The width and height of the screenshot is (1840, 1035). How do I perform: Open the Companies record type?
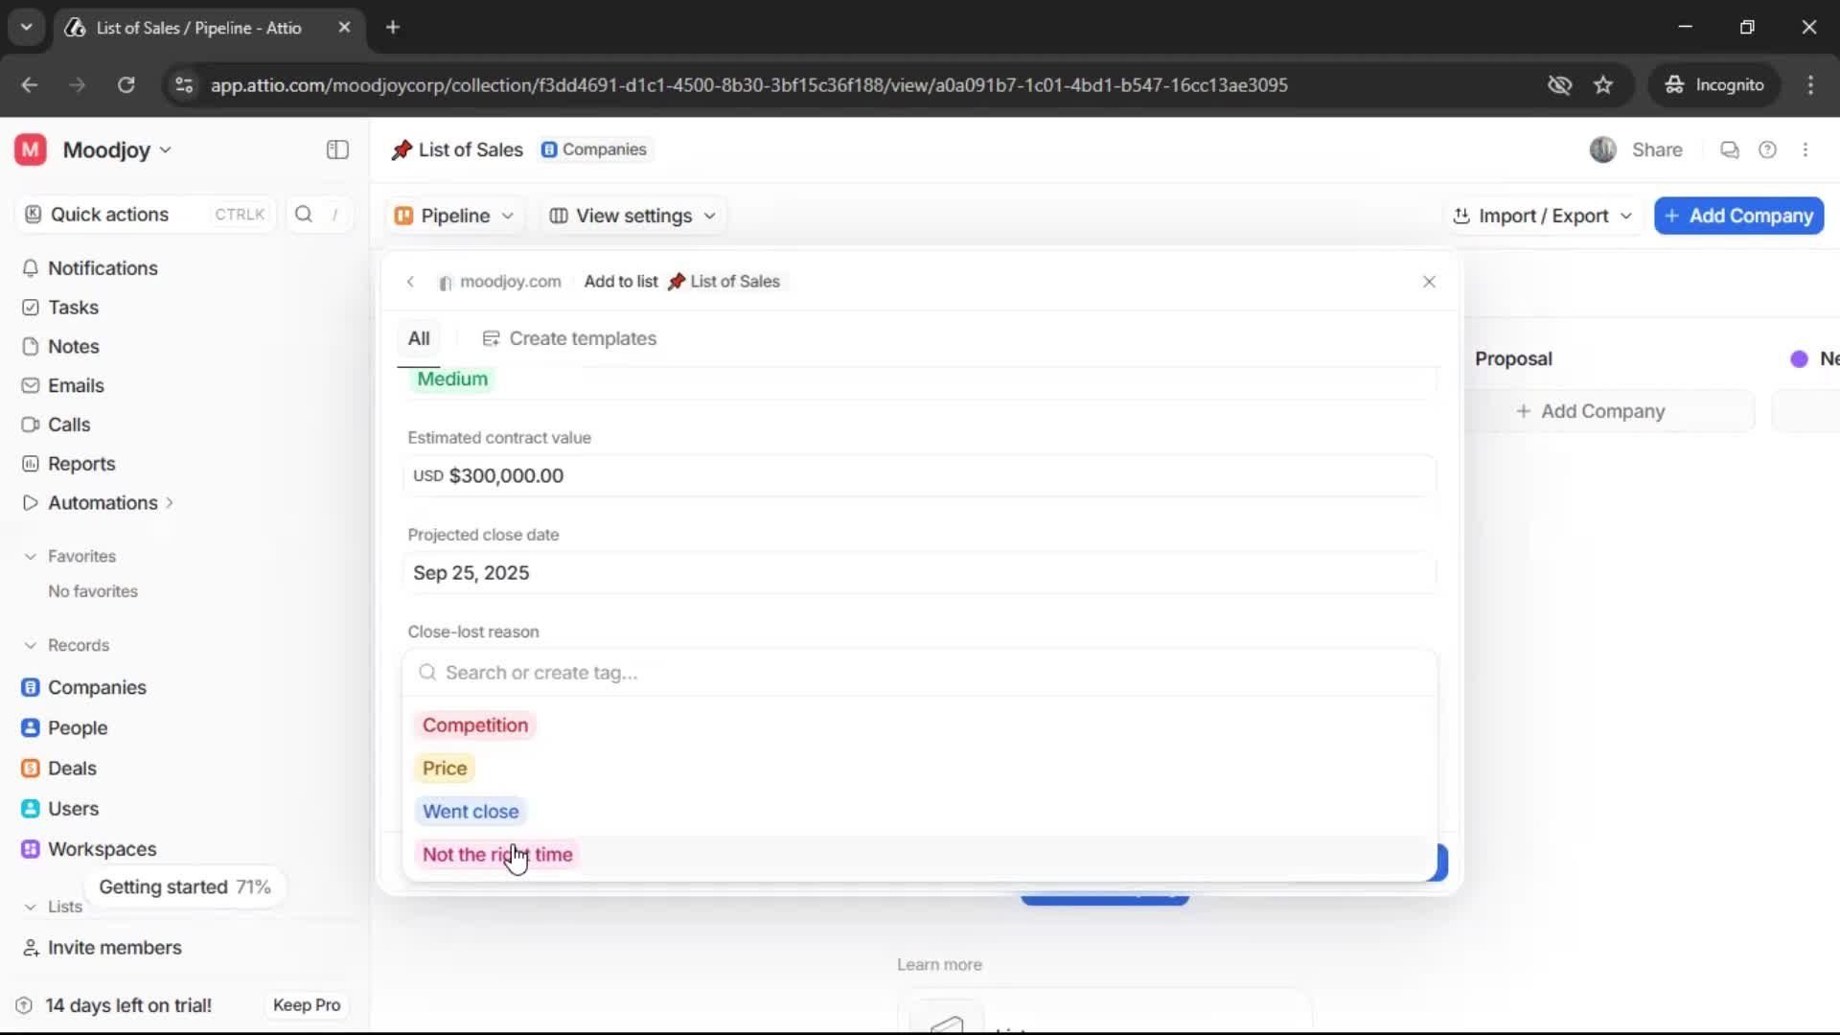pyautogui.click(x=95, y=687)
